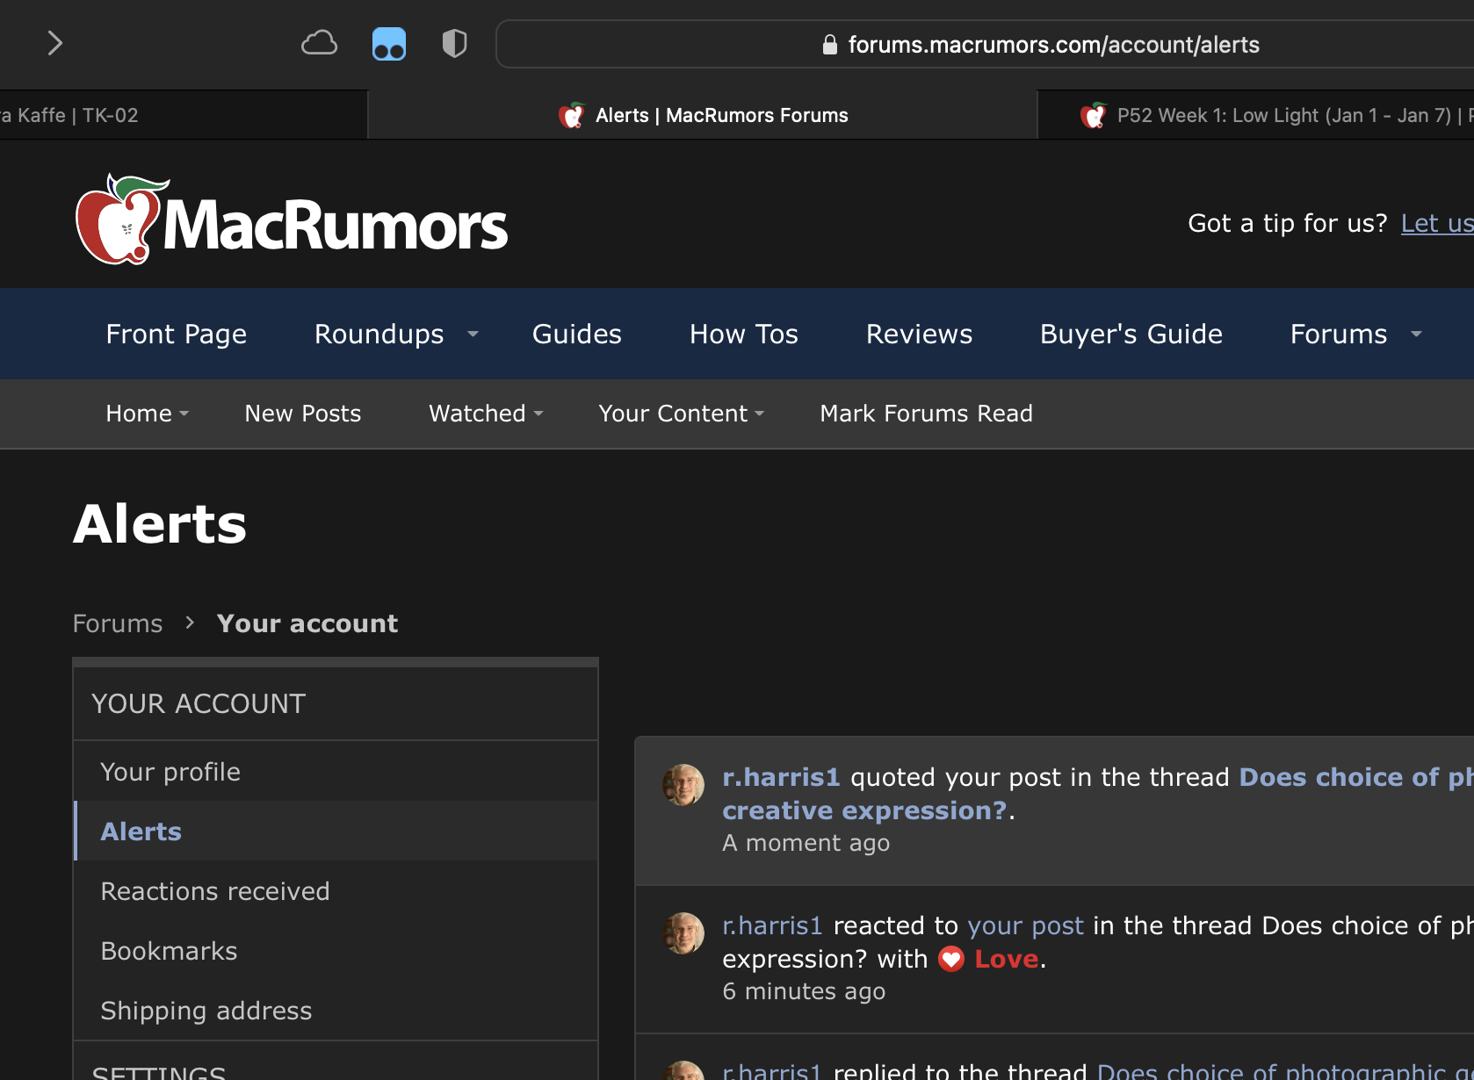Select Alerts in account sidebar
This screenshot has width=1474, height=1080.
336,831
